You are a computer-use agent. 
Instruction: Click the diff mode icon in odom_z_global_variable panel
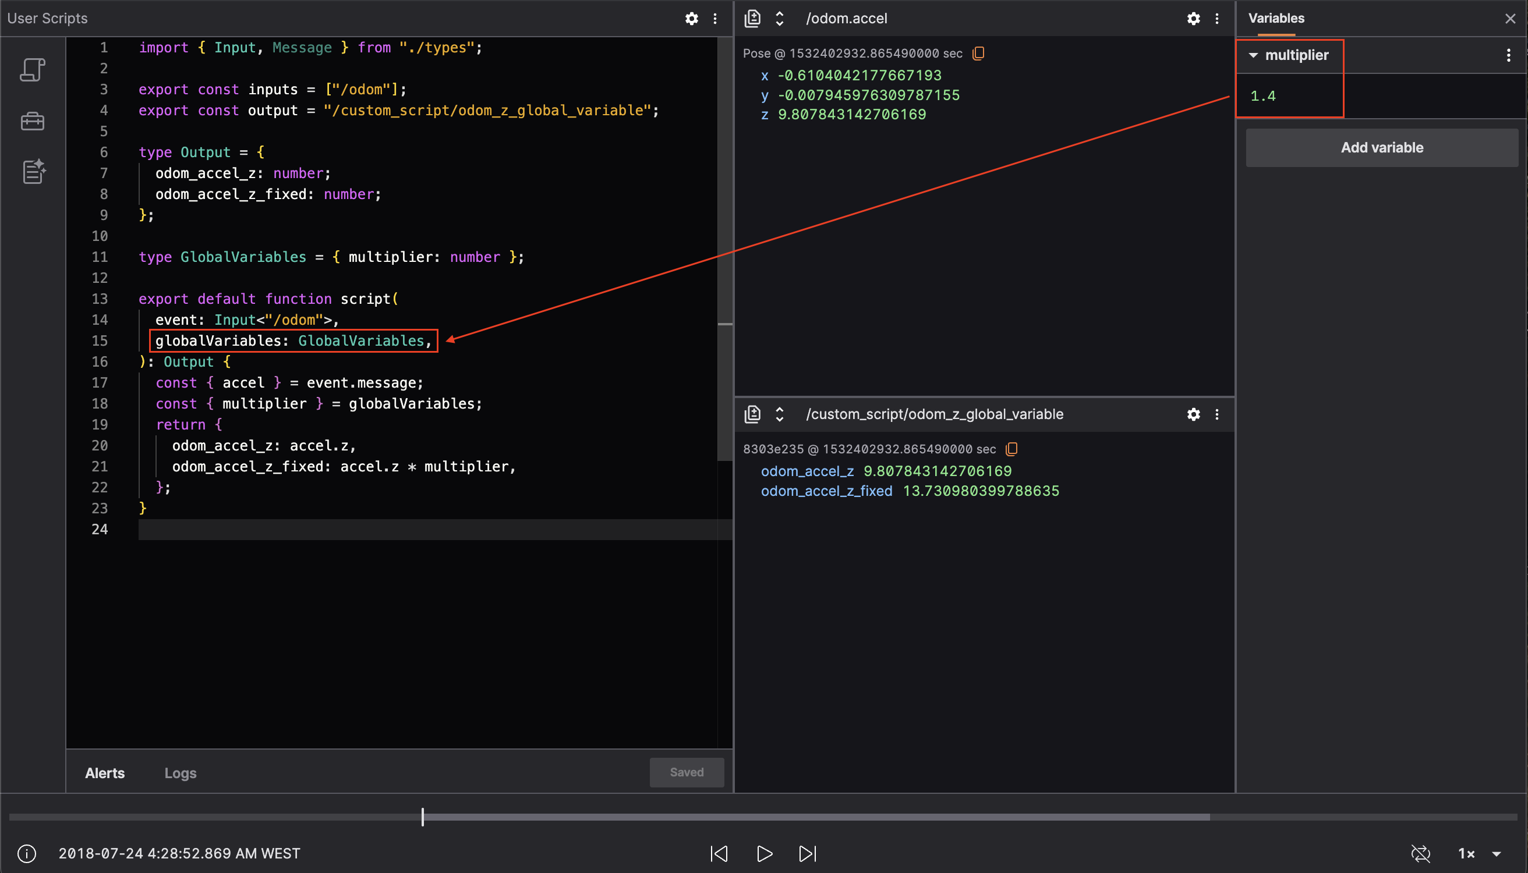point(752,414)
